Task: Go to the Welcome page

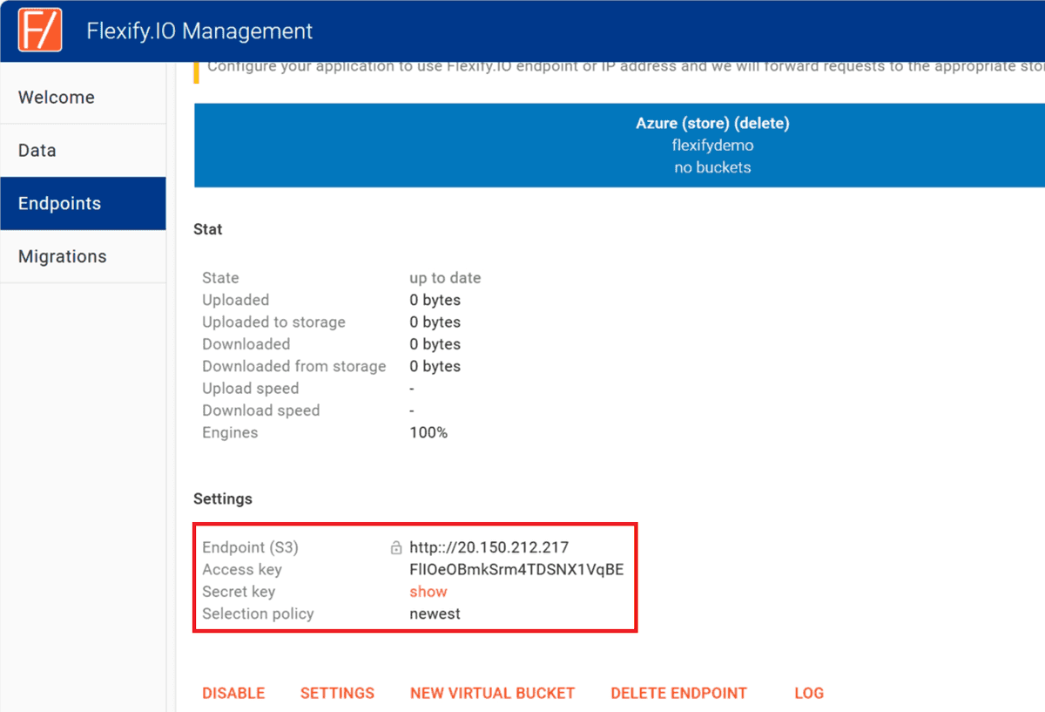Action: pos(56,97)
